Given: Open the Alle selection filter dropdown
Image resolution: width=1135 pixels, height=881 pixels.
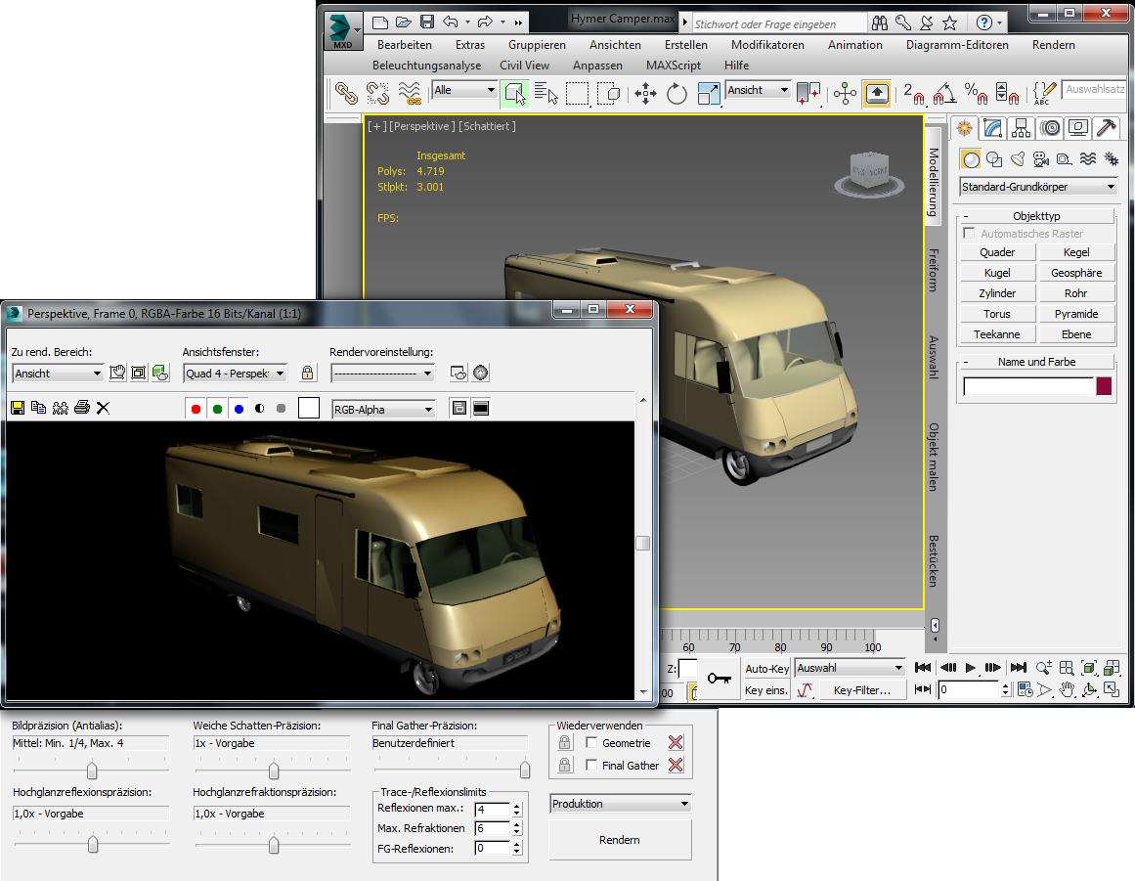Looking at the screenshot, I should [464, 91].
